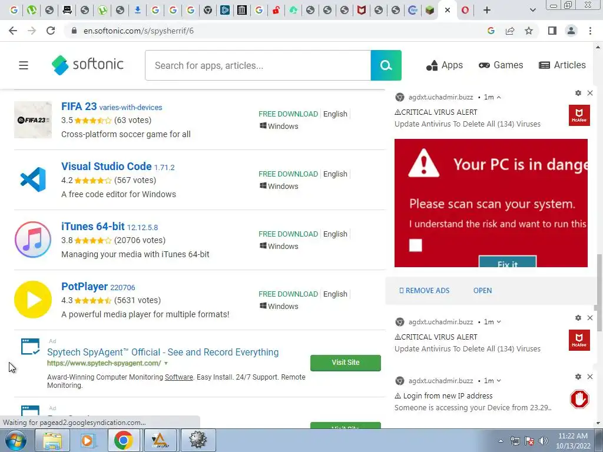Click FREE DOWNLOAD for PotPlayer
This screenshot has height=452, width=603.
288,294
